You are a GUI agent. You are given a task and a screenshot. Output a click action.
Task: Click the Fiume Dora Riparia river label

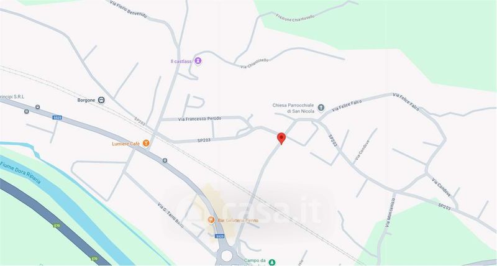tap(21, 173)
